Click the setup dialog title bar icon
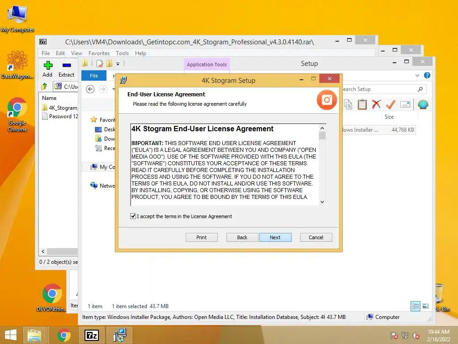Image resolution: width=458 pixels, height=344 pixels. click(x=123, y=80)
